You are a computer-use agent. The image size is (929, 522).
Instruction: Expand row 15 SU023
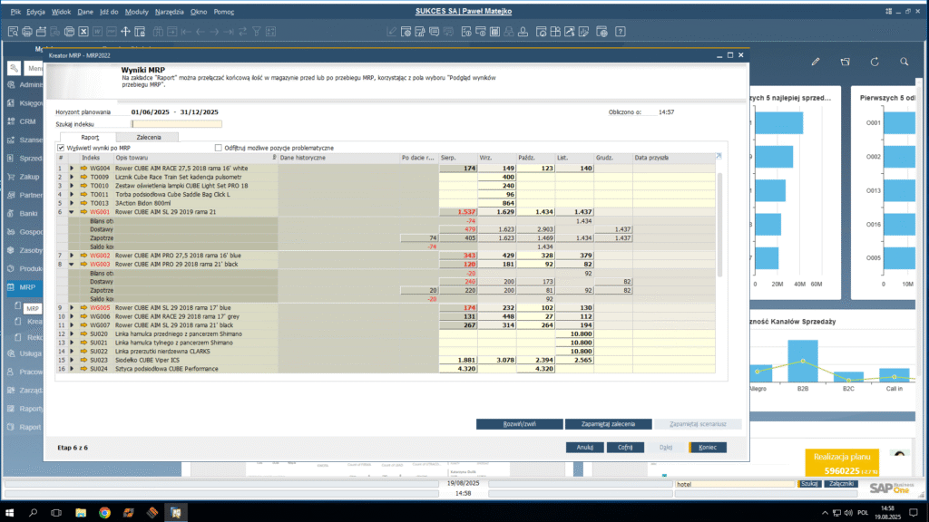click(x=72, y=361)
